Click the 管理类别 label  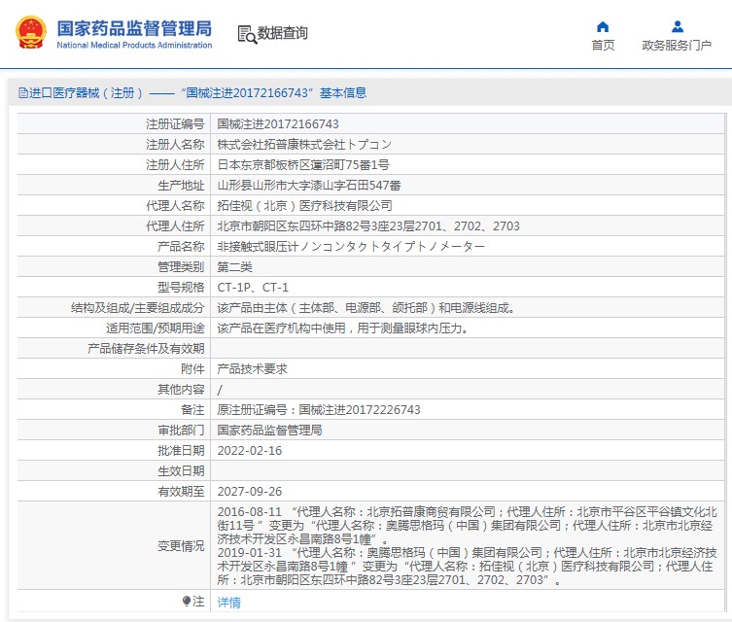coord(181,267)
